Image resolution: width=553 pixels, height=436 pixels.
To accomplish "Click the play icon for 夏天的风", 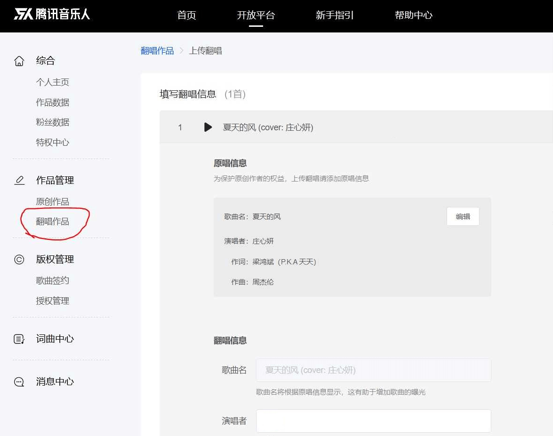I will [x=208, y=127].
